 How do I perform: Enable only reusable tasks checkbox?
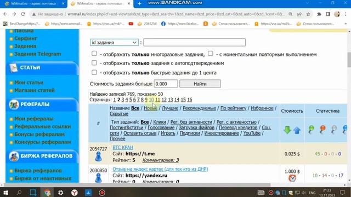94,54
